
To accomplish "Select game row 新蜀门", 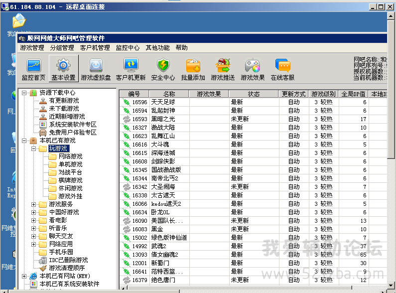I will (253, 263).
